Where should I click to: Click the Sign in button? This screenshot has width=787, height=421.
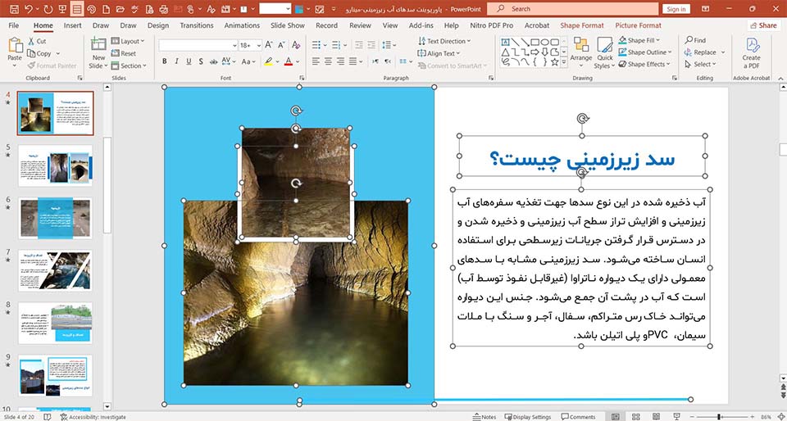(676, 9)
